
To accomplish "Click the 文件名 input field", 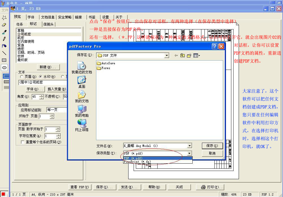I will [155, 146].
